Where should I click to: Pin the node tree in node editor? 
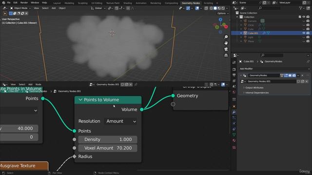pyautogui.click(x=136, y=85)
